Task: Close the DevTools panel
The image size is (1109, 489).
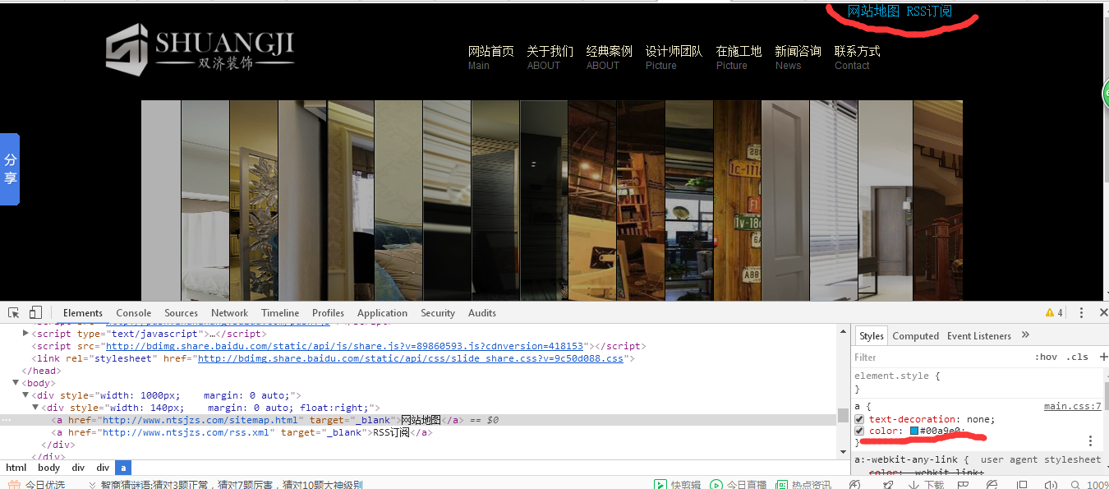Action: pyautogui.click(x=1103, y=313)
